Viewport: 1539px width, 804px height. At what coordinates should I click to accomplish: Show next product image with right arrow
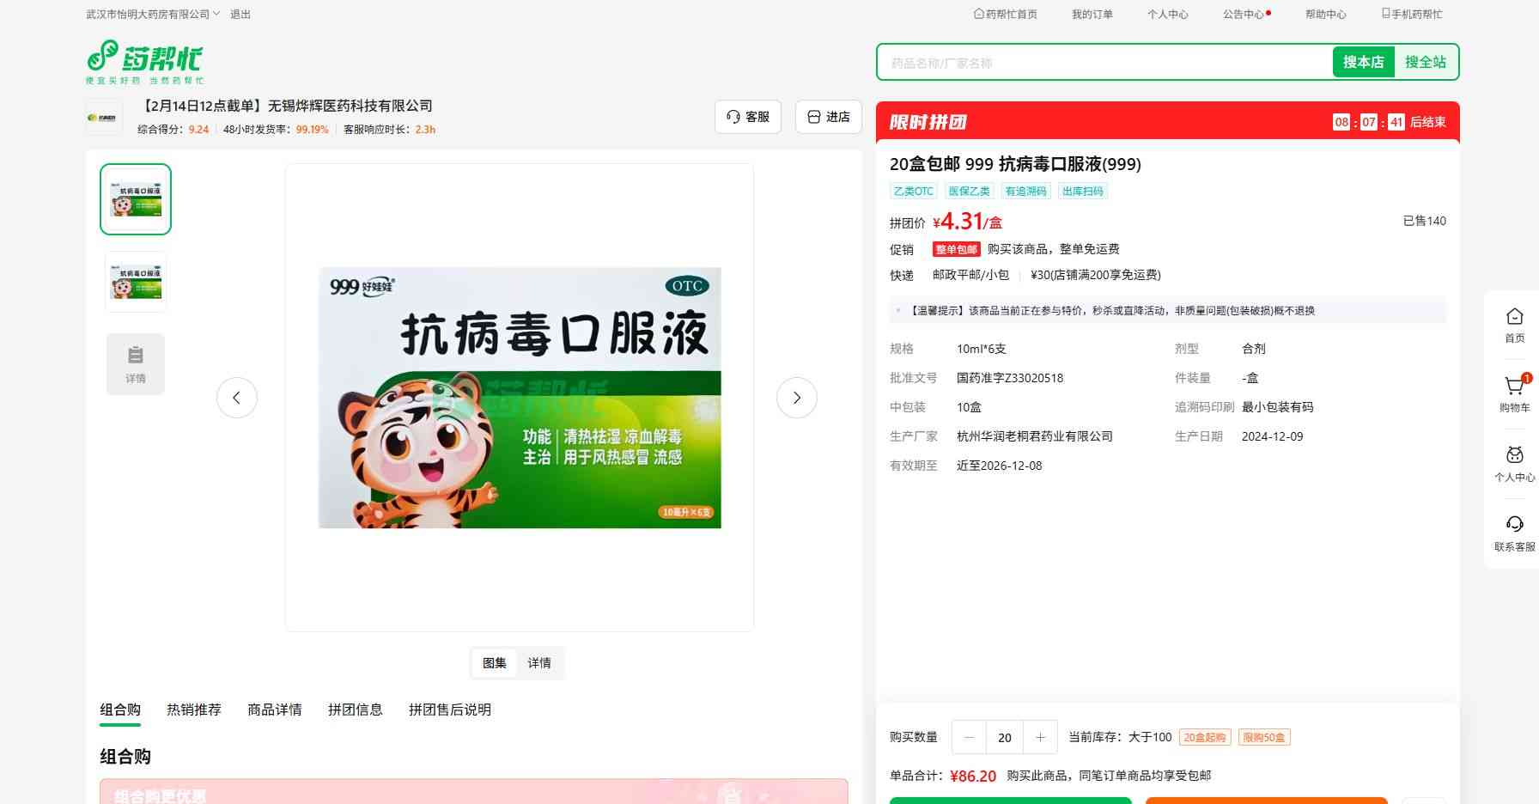[x=796, y=398]
